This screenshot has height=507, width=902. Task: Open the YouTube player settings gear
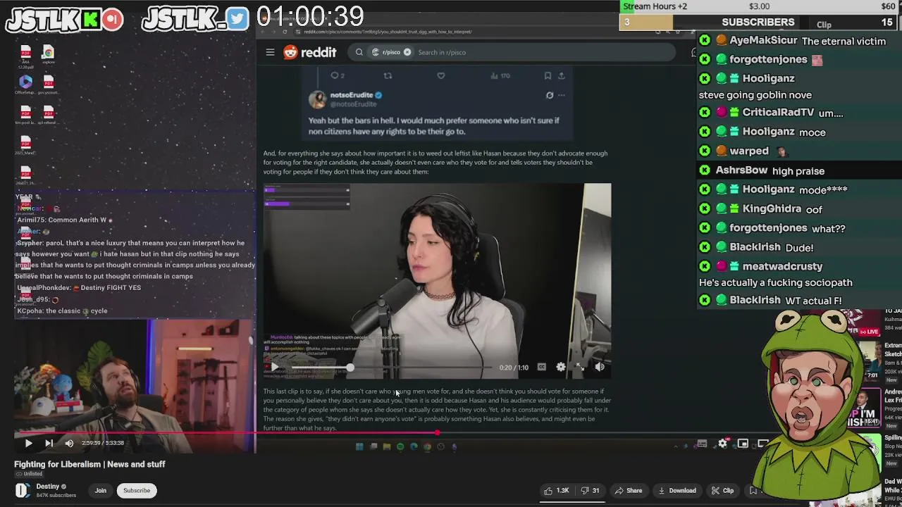pyautogui.click(x=722, y=443)
